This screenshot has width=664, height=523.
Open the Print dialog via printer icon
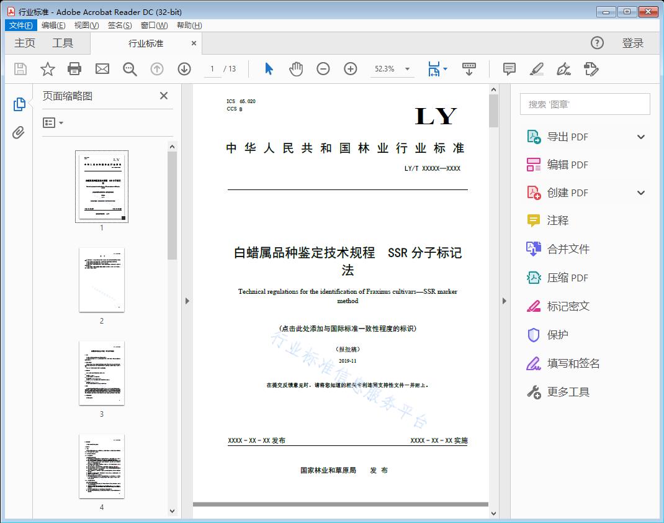pyautogui.click(x=74, y=69)
